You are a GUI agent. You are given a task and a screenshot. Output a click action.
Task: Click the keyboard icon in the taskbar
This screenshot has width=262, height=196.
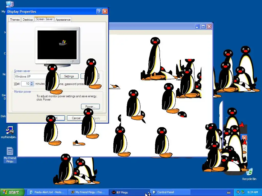point(229,192)
